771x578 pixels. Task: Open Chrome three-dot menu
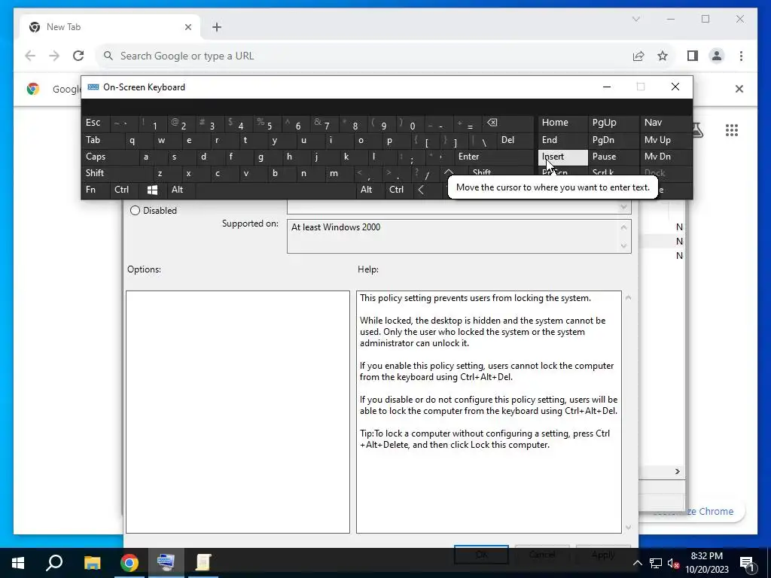pos(741,56)
